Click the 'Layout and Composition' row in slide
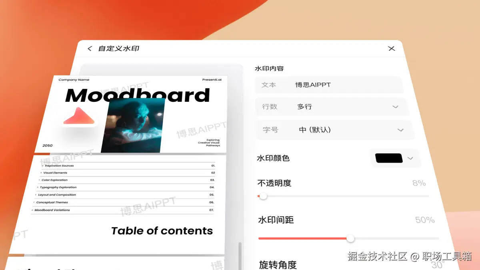 coord(124,195)
